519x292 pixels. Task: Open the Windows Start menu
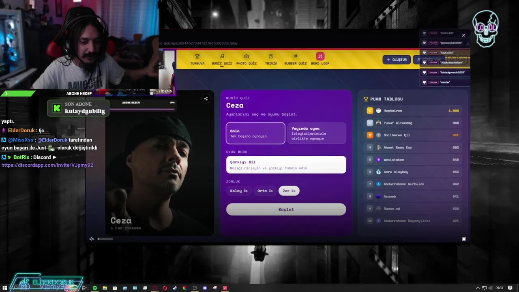click(x=5, y=288)
